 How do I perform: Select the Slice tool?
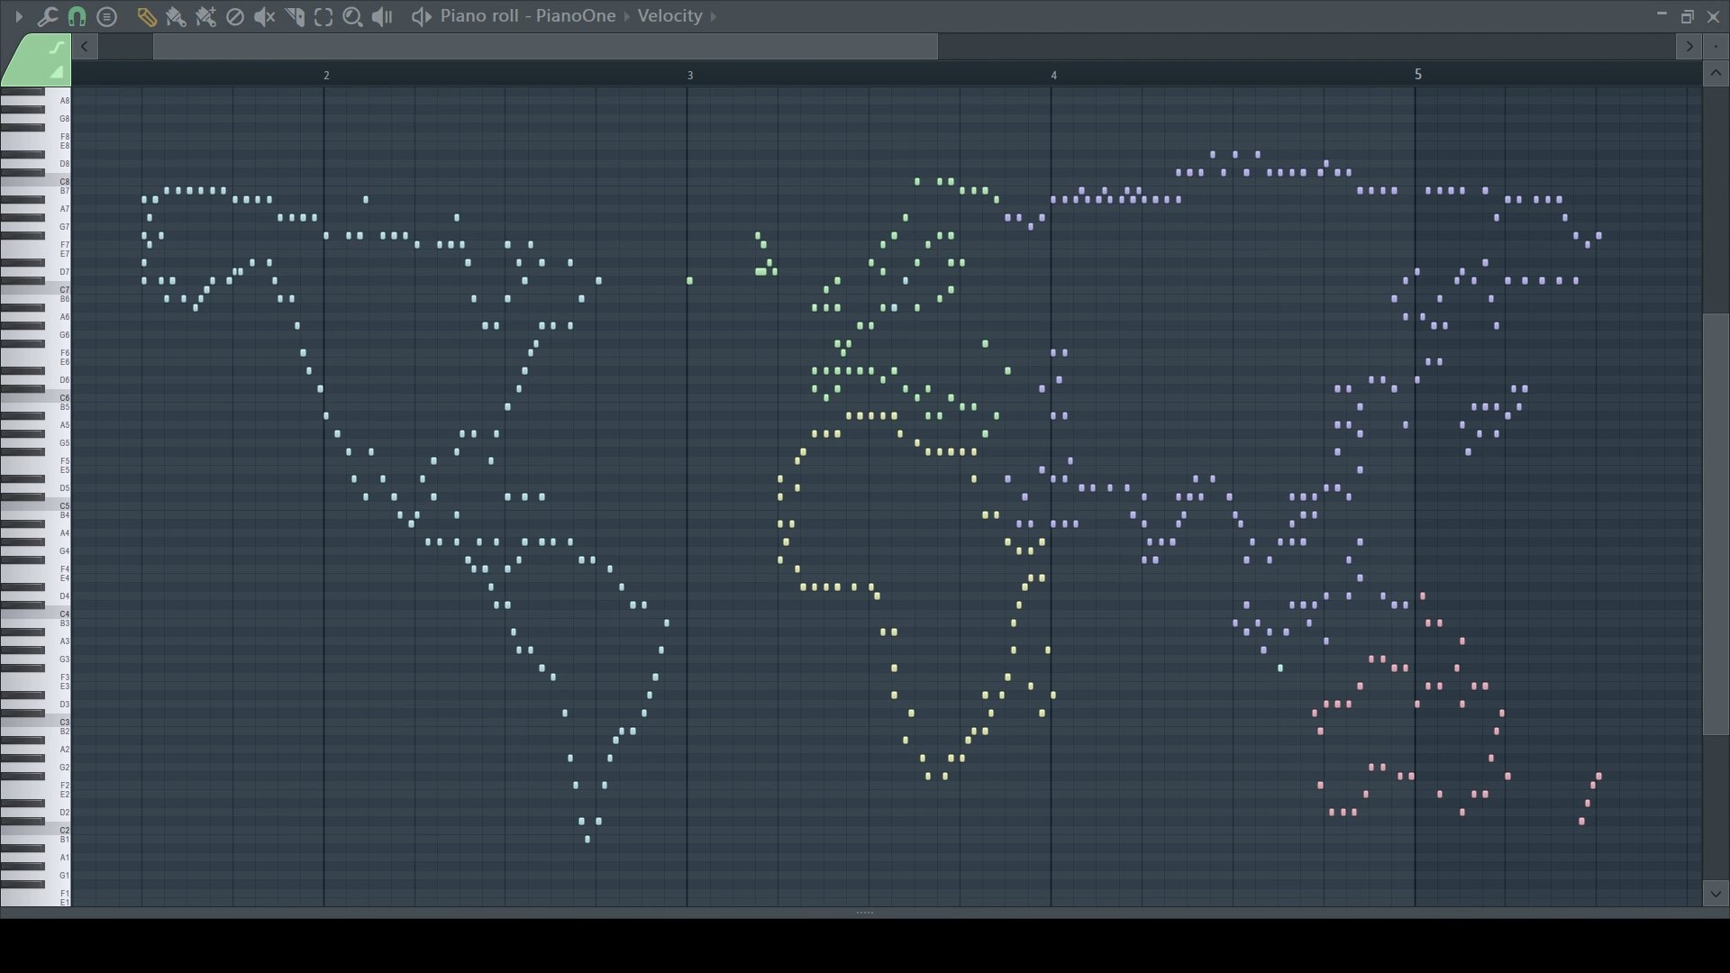click(294, 16)
